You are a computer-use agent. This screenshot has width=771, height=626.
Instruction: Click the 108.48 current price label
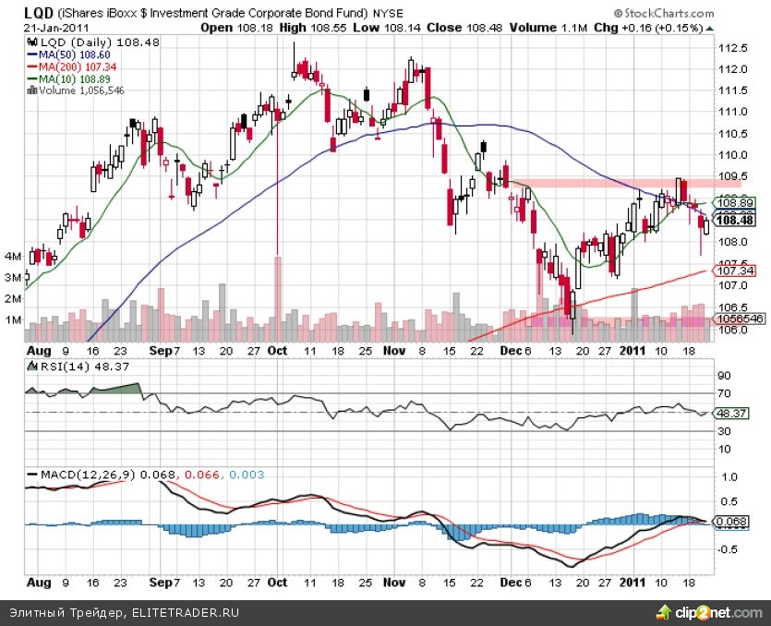click(x=732, y=222)
